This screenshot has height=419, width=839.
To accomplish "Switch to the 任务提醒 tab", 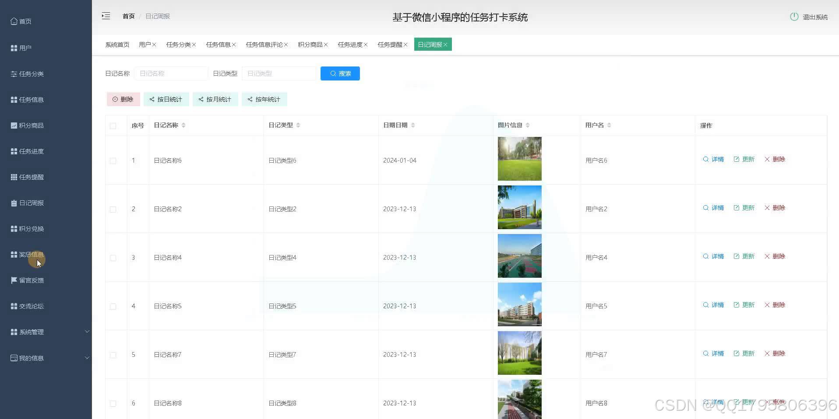I will 390,45.
